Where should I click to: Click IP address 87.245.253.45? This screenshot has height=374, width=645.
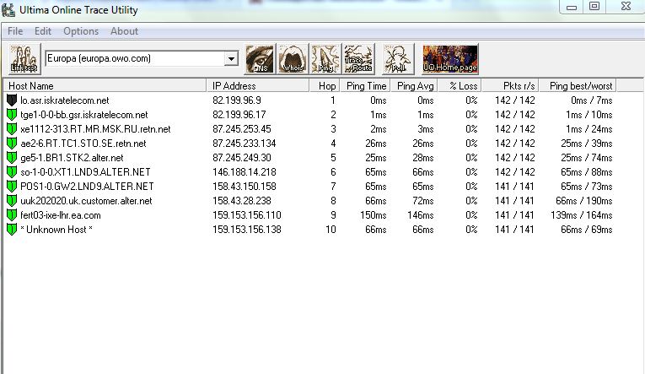[241, 129]
